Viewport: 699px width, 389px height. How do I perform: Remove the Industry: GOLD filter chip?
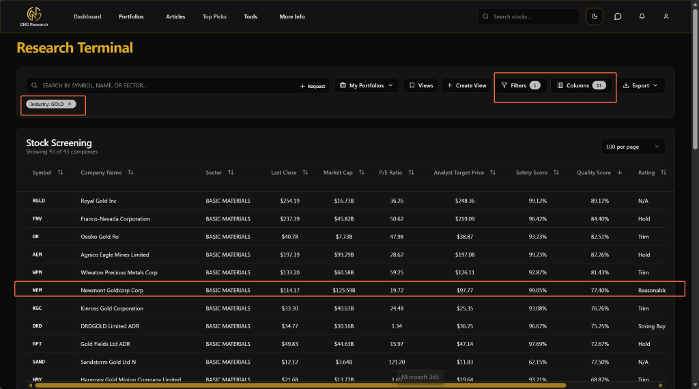70,104
